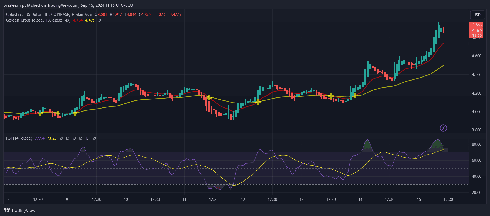490x216 pixels.
Task: Click the RSI 60.00 axis label
Action: click(x=477, y=160)
